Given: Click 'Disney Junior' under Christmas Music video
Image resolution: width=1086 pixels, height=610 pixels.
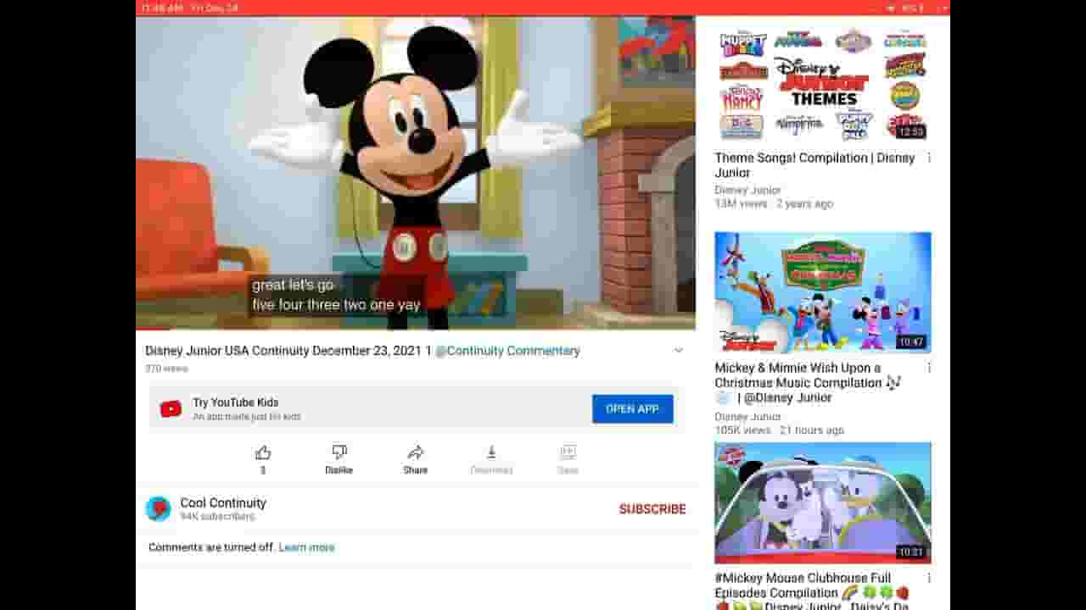Looking at the screenshot, I should coord(747,417).
